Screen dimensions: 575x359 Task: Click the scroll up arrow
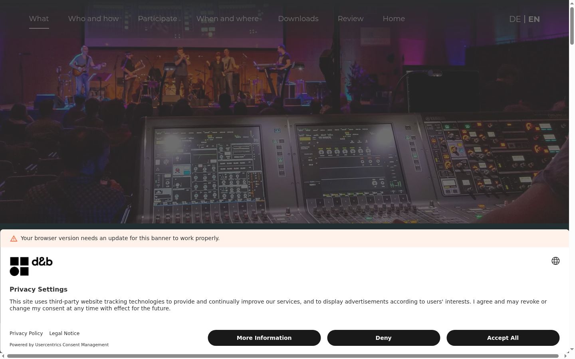click(x=572, y=3)
